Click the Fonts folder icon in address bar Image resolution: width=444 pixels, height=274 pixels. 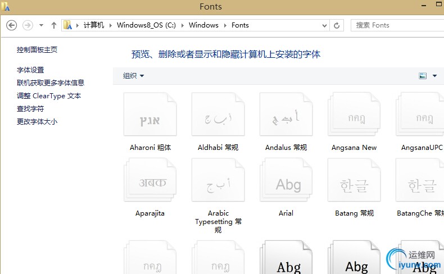(67, 25)
